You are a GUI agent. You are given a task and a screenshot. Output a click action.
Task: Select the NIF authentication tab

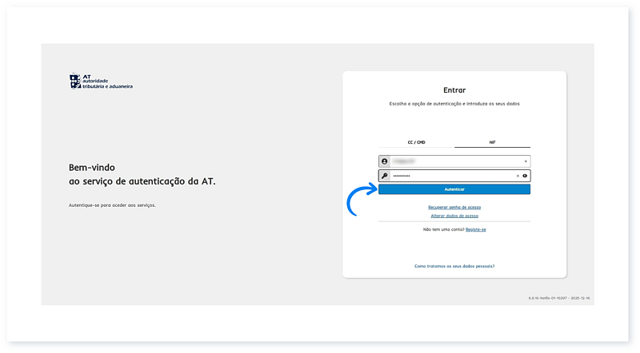pos(492,142)
